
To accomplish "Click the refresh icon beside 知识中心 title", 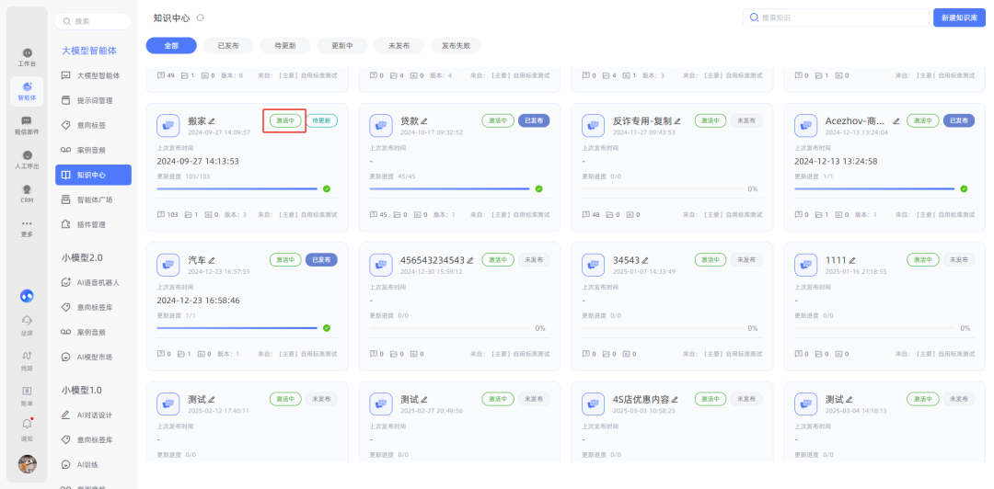I will (x=201, y=17).
